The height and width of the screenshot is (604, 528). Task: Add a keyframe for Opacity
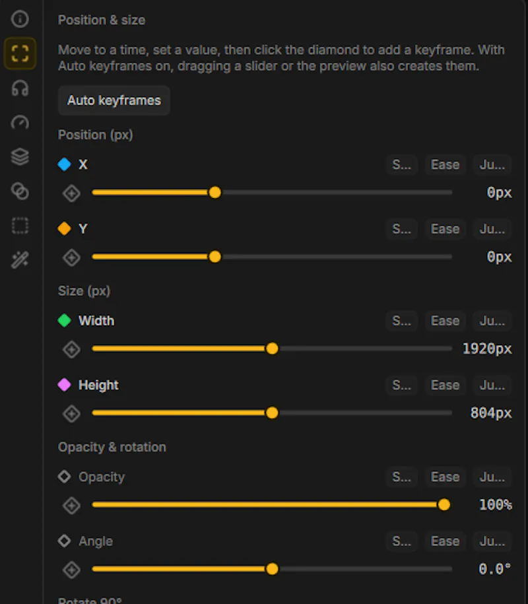(72, 506)
